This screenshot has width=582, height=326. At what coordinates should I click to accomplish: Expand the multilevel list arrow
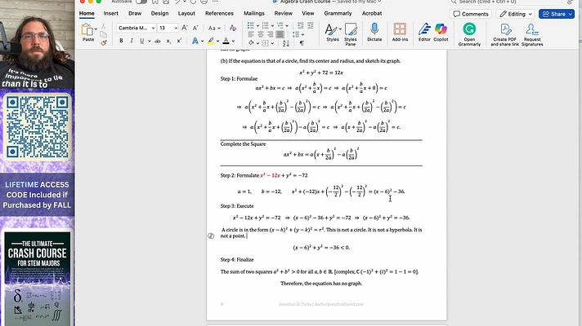pyautogui.click(x=287, y=26)
